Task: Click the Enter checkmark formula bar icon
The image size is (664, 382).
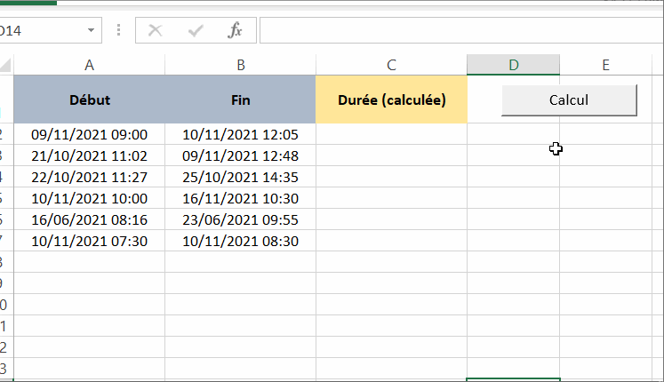Action: 196,31
